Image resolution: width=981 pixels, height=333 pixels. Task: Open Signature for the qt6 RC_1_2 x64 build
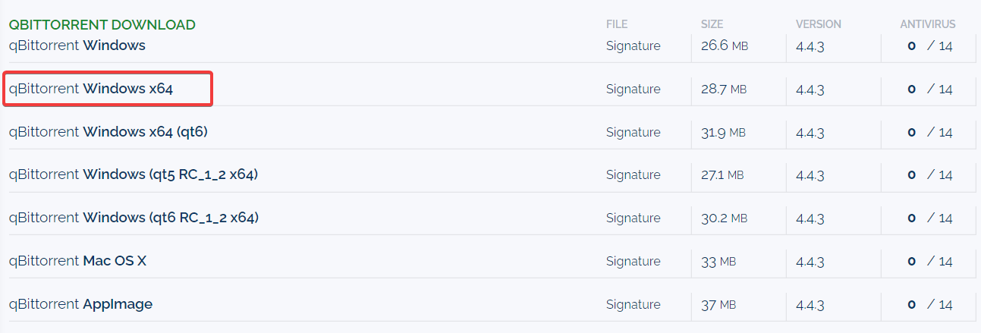coord(633,218)
